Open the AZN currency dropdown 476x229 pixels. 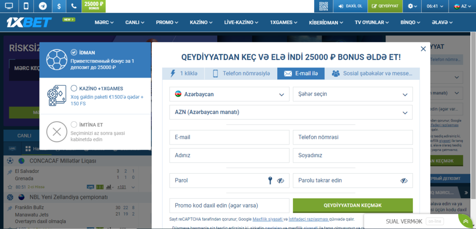[291, 112]
